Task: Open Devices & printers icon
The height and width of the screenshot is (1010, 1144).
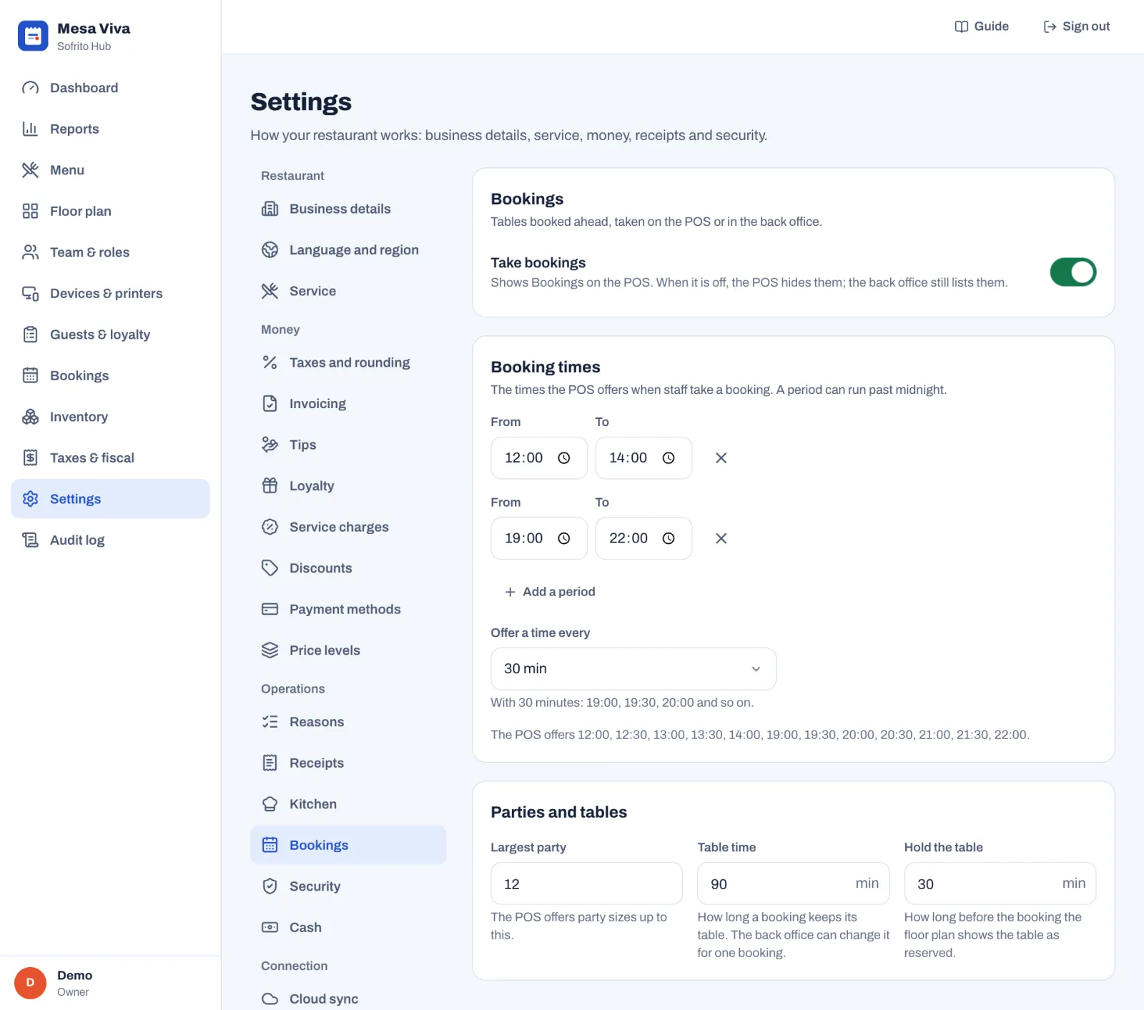Action: coord(30,293)
